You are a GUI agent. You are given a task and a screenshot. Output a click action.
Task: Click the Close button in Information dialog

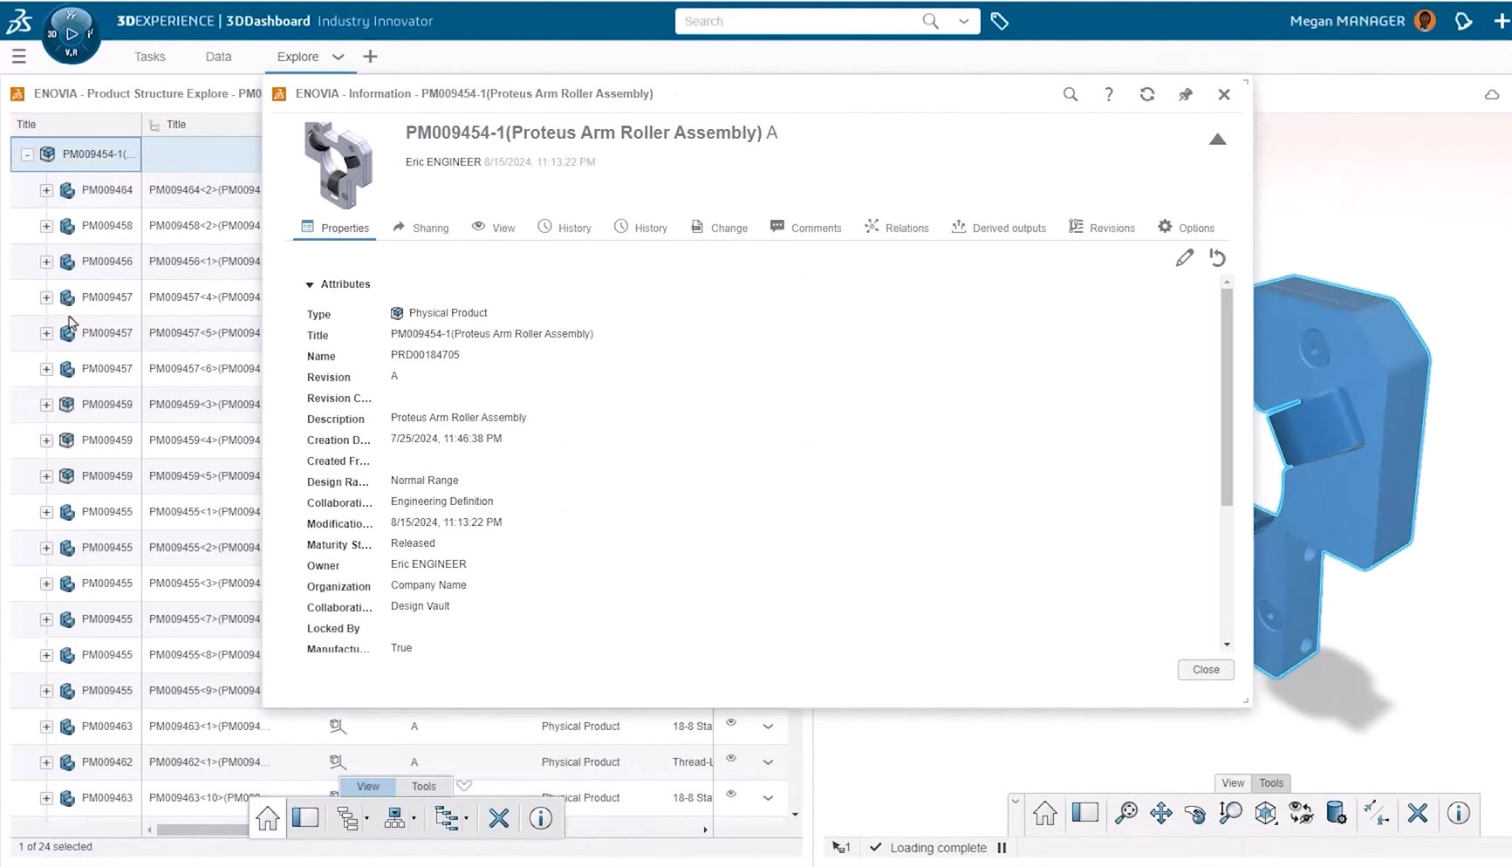pyautogui.click(x=1205, y=670)
